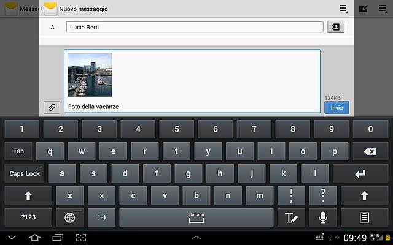Viewport: 393px width, 245px height.
Task: Tap the smiley :-) emoticon key
Action: point(101,217)
